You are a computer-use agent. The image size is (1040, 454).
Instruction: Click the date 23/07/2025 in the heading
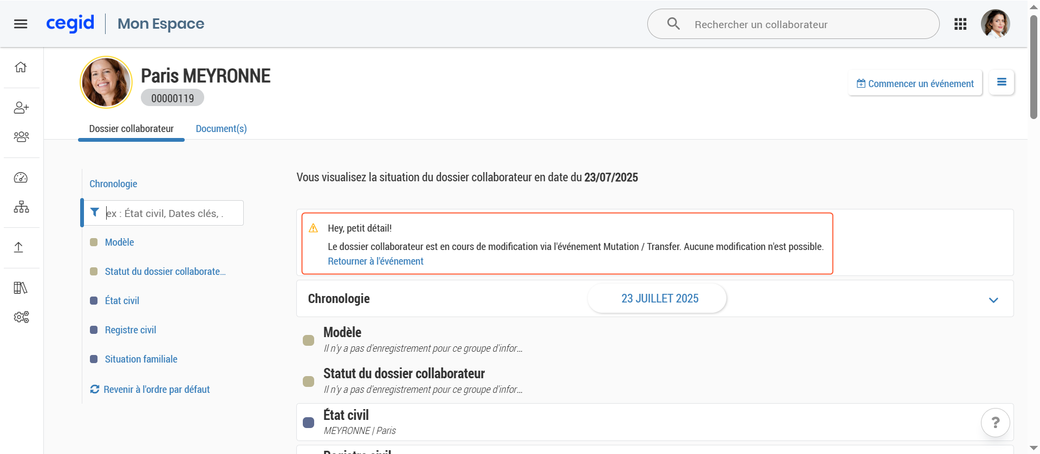click(611, 177)
